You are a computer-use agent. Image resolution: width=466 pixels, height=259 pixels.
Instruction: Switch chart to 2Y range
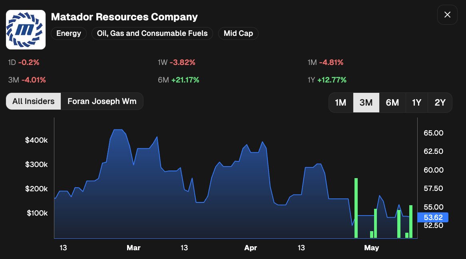tap(440, 102)
